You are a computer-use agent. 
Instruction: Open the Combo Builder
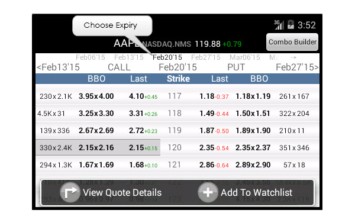(x=292, y=42)
